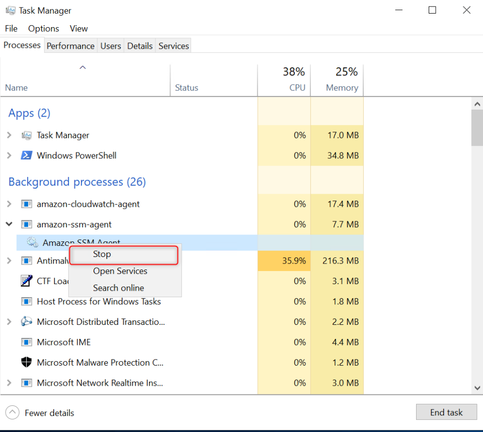Click the Windows PowerShell icon
The image size is (483, 432).
27,155
